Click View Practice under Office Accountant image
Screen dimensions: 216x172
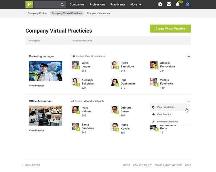click(x=37, y=130)
